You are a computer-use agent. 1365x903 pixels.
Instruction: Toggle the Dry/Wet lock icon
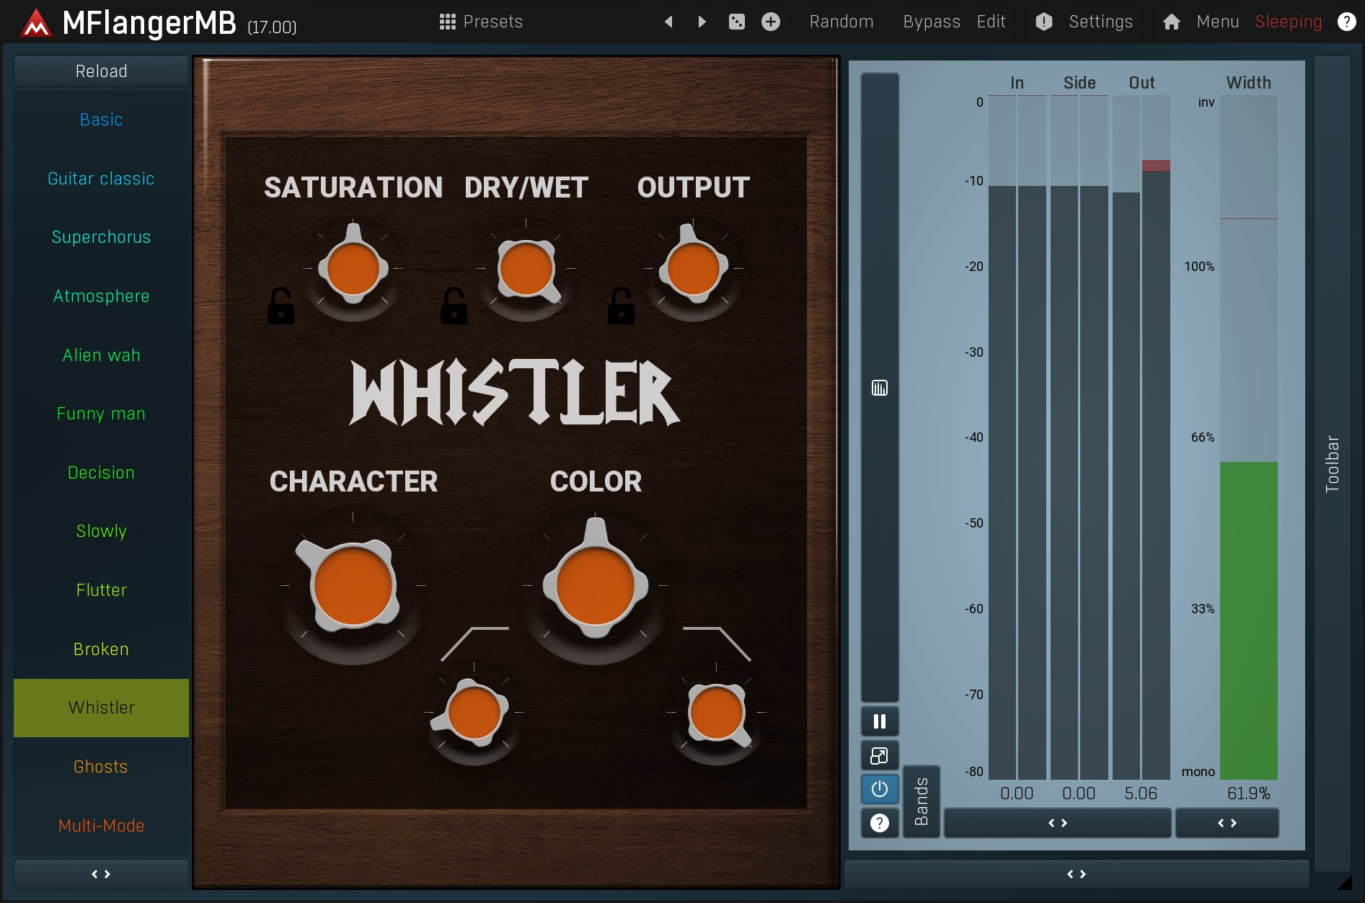(454, 306)
